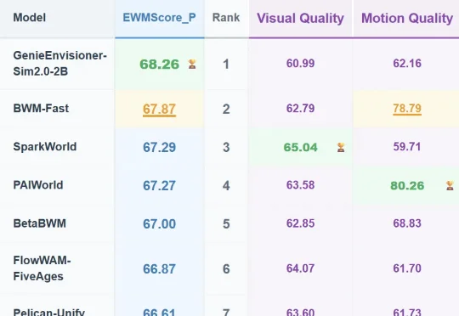Click the best Visual Quality value 65.04
The width and height of the screenshot is (459, 316).
[300, 147]
